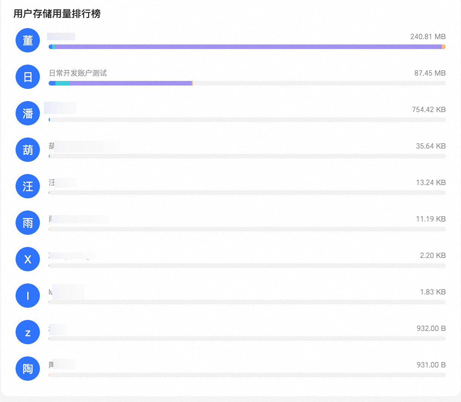The width and height of the screenshot is (461, 402).
Task: Click the 35.64 KB storage value
Action: [430, 146]
